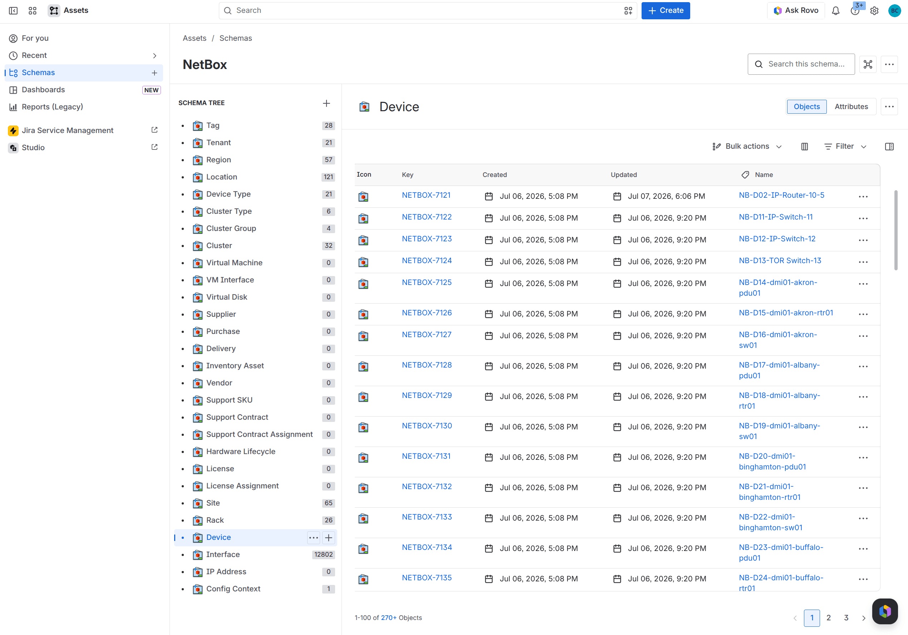Image resolution: width=908 pixels, height=635 pixels.
Task: Open the app switcher grid icon
Action: (x=33, y=11)
